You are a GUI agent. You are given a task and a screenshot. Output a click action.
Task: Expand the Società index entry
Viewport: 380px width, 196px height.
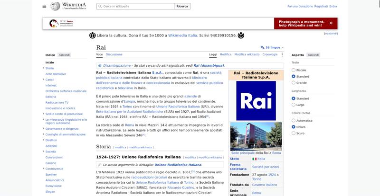pyautogui.click(x=43, y=151)
